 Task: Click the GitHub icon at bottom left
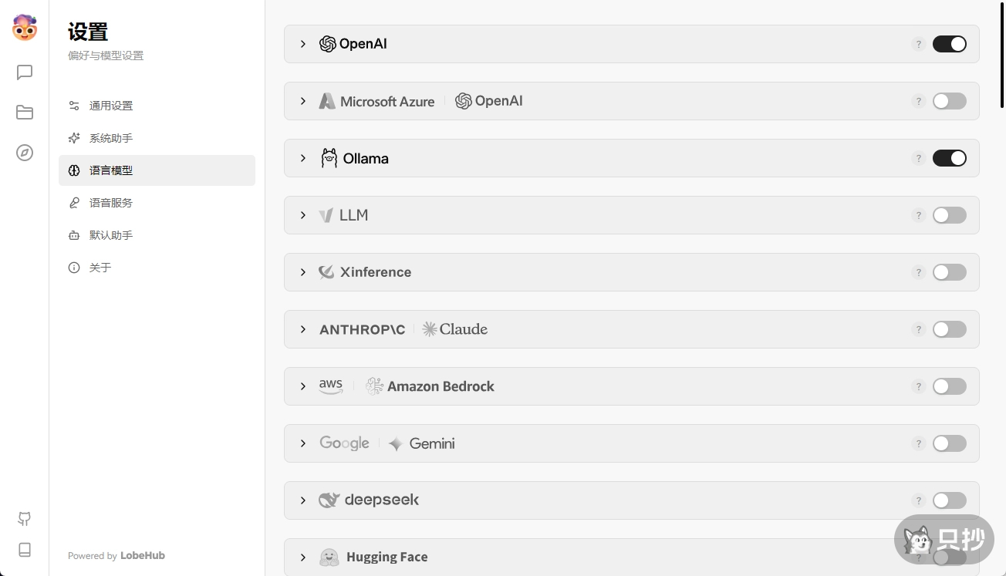click(25, 519)
